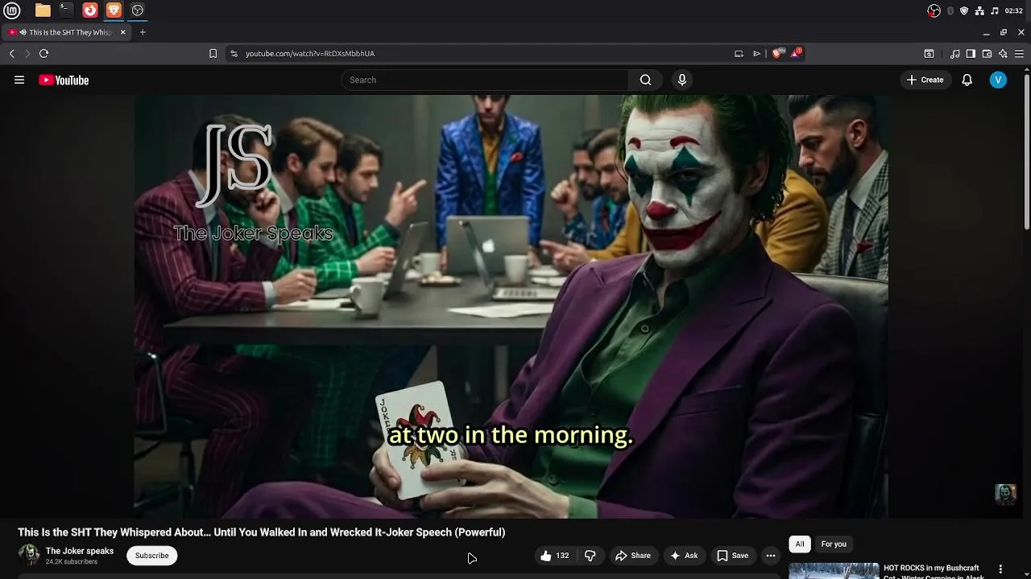This screenshot has width=1031, height=579.
Task: Open the OBS Studio panel launcher
Action: click(138, 10)
